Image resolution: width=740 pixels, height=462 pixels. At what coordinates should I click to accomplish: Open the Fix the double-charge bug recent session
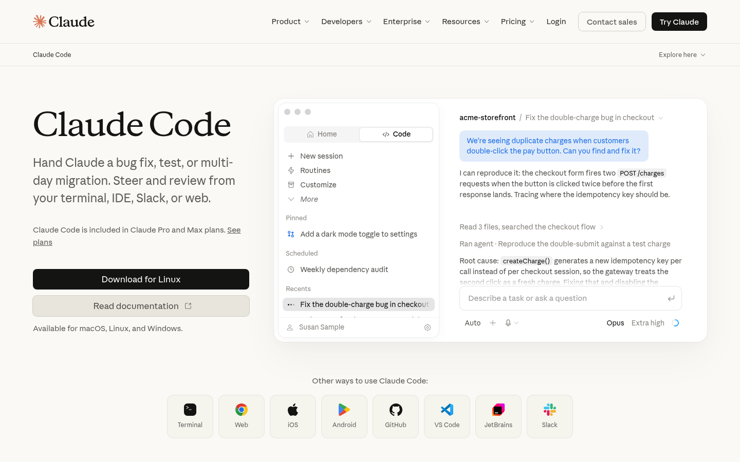click(359, 304)
